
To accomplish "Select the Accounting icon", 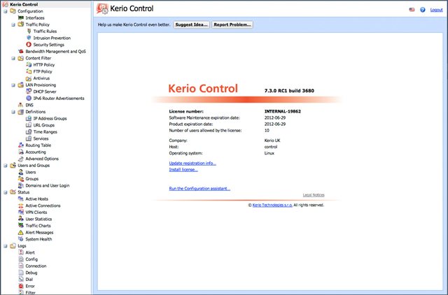I will pyautogui.click(x=21, y=152).
